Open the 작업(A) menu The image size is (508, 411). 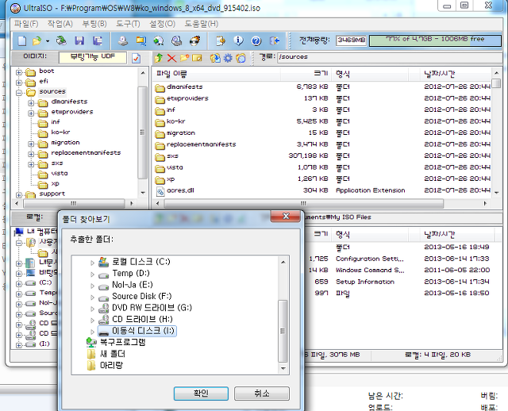pyautogui.click(x=60, y=24)
